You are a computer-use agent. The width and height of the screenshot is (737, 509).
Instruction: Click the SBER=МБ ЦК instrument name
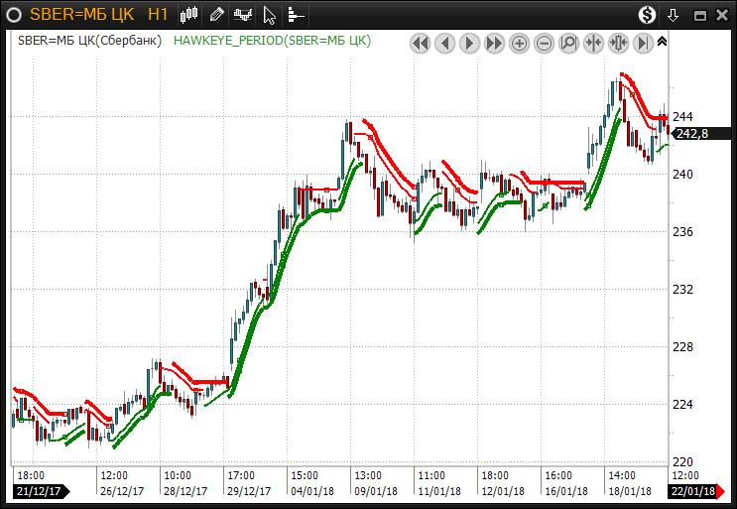pos(83,15)
